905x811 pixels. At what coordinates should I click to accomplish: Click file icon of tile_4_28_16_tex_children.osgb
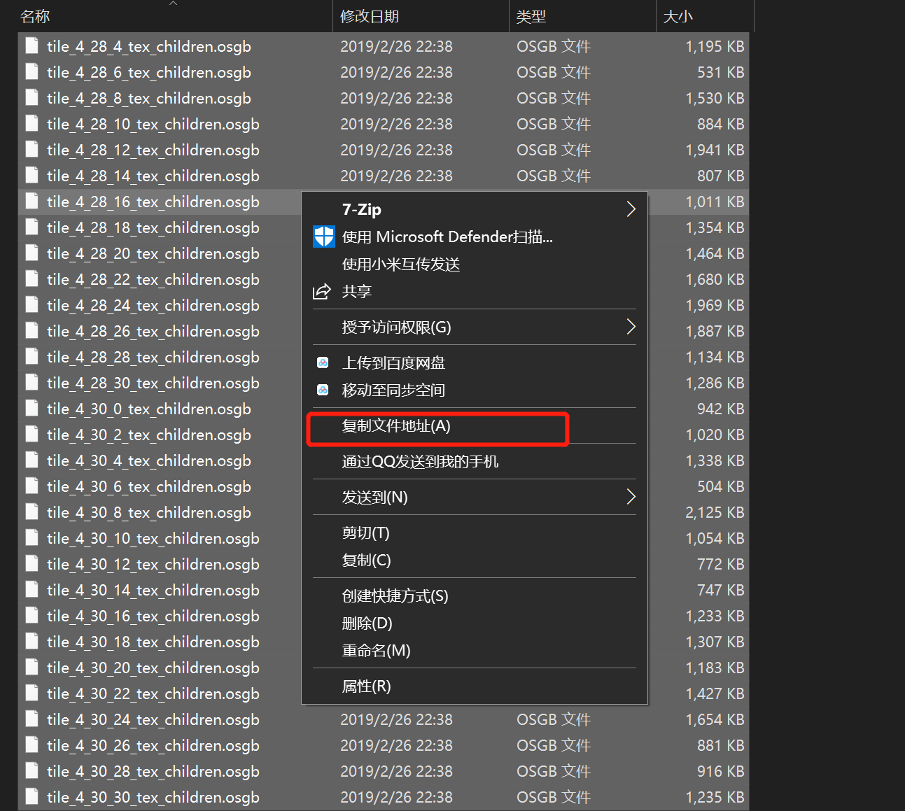tap(31, 202)
